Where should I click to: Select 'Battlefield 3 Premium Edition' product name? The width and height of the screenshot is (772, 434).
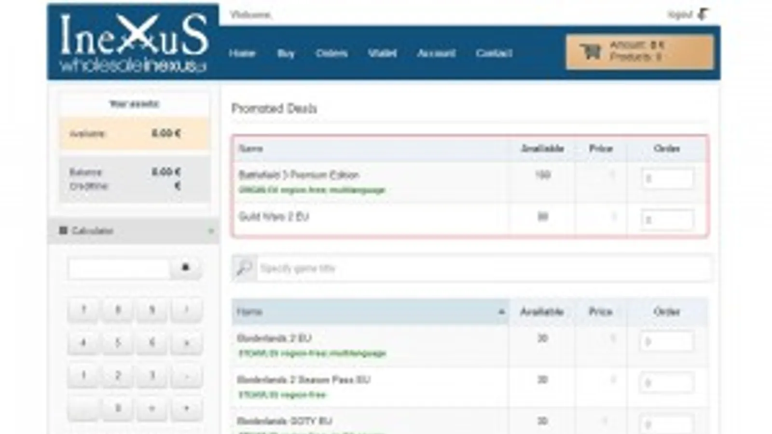[299, 175]
